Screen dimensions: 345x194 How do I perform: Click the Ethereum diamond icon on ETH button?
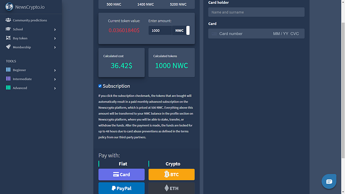point(167,188)
